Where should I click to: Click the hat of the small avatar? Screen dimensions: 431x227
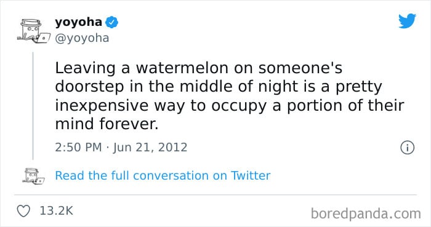click(x=31, y=171)
